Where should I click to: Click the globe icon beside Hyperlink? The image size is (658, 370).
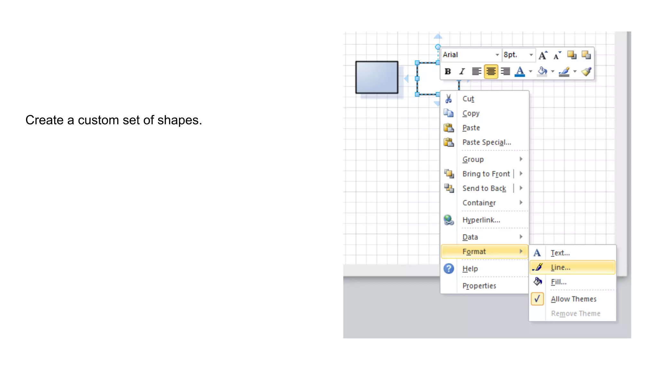[449, 220]
